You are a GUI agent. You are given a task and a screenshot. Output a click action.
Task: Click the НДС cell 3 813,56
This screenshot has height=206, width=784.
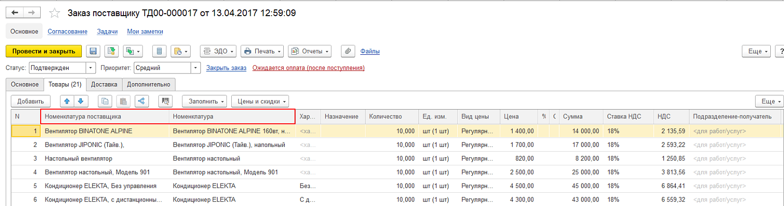[x=671, y=172]
